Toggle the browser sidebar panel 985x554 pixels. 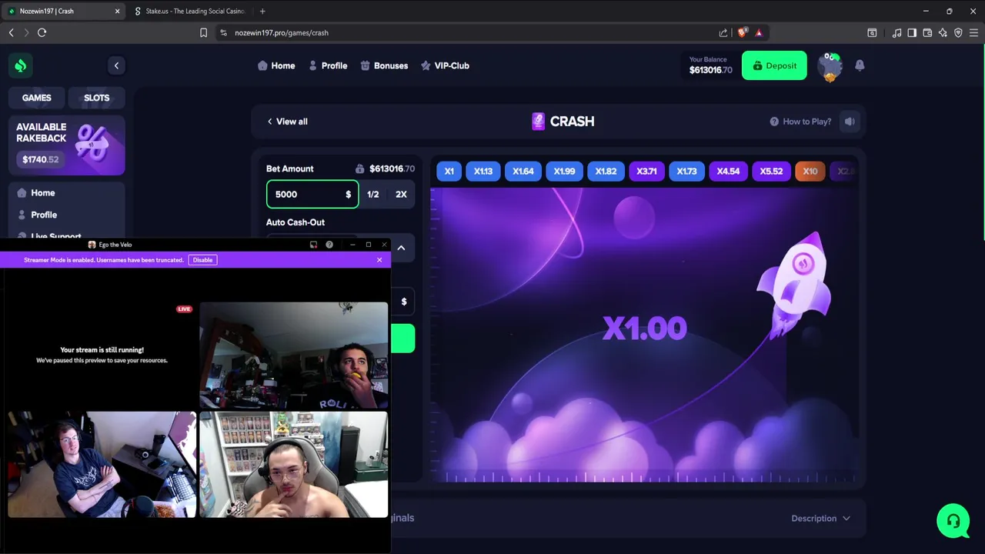(912, 33)
